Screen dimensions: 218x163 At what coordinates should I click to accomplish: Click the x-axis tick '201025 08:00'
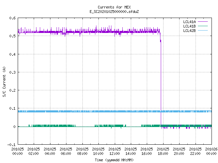[x=82, y=151]
